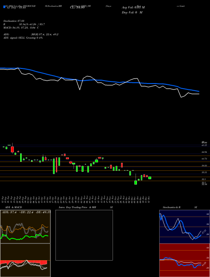Click the "44.94" price axis label
The height and width of the screenshot is (277, 210).
[204, 152]
